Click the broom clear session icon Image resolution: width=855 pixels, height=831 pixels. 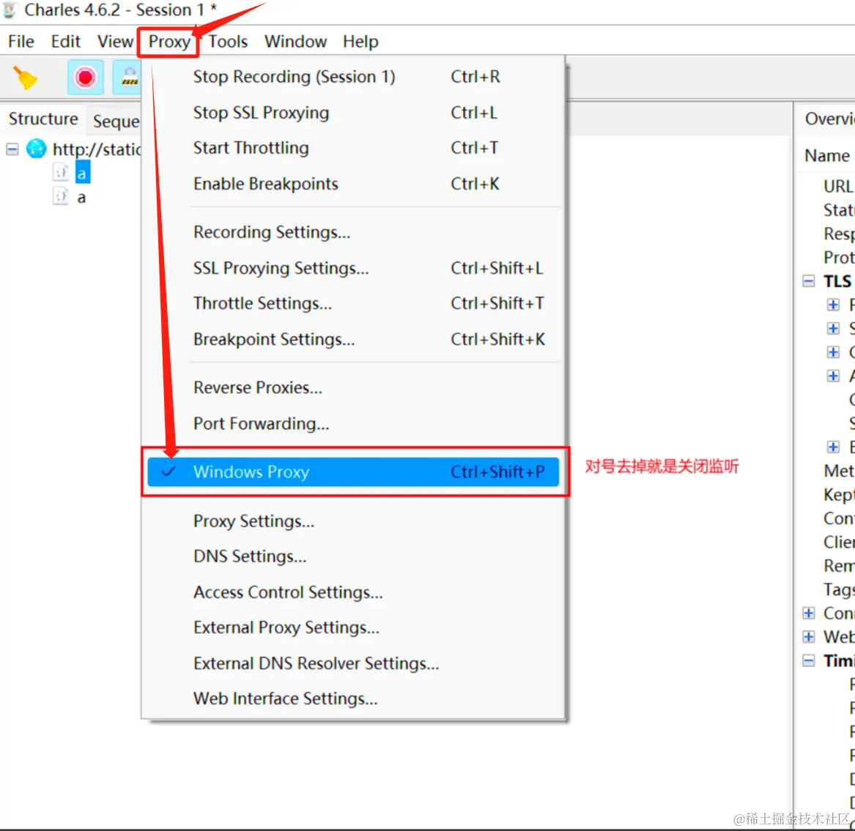[24, 78]
